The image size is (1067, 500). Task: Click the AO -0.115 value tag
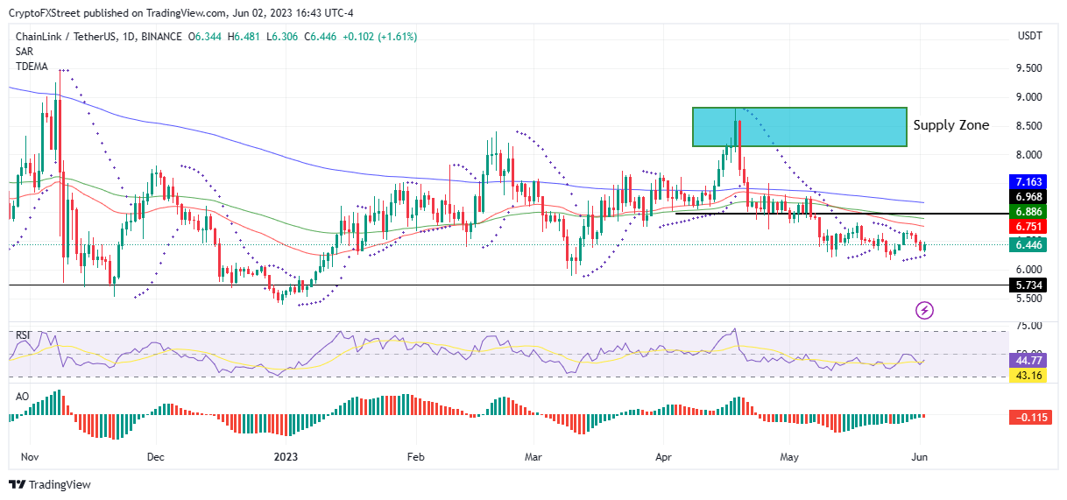point(1028,417)
